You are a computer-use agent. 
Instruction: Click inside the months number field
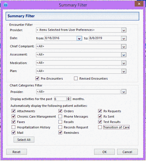60,99
